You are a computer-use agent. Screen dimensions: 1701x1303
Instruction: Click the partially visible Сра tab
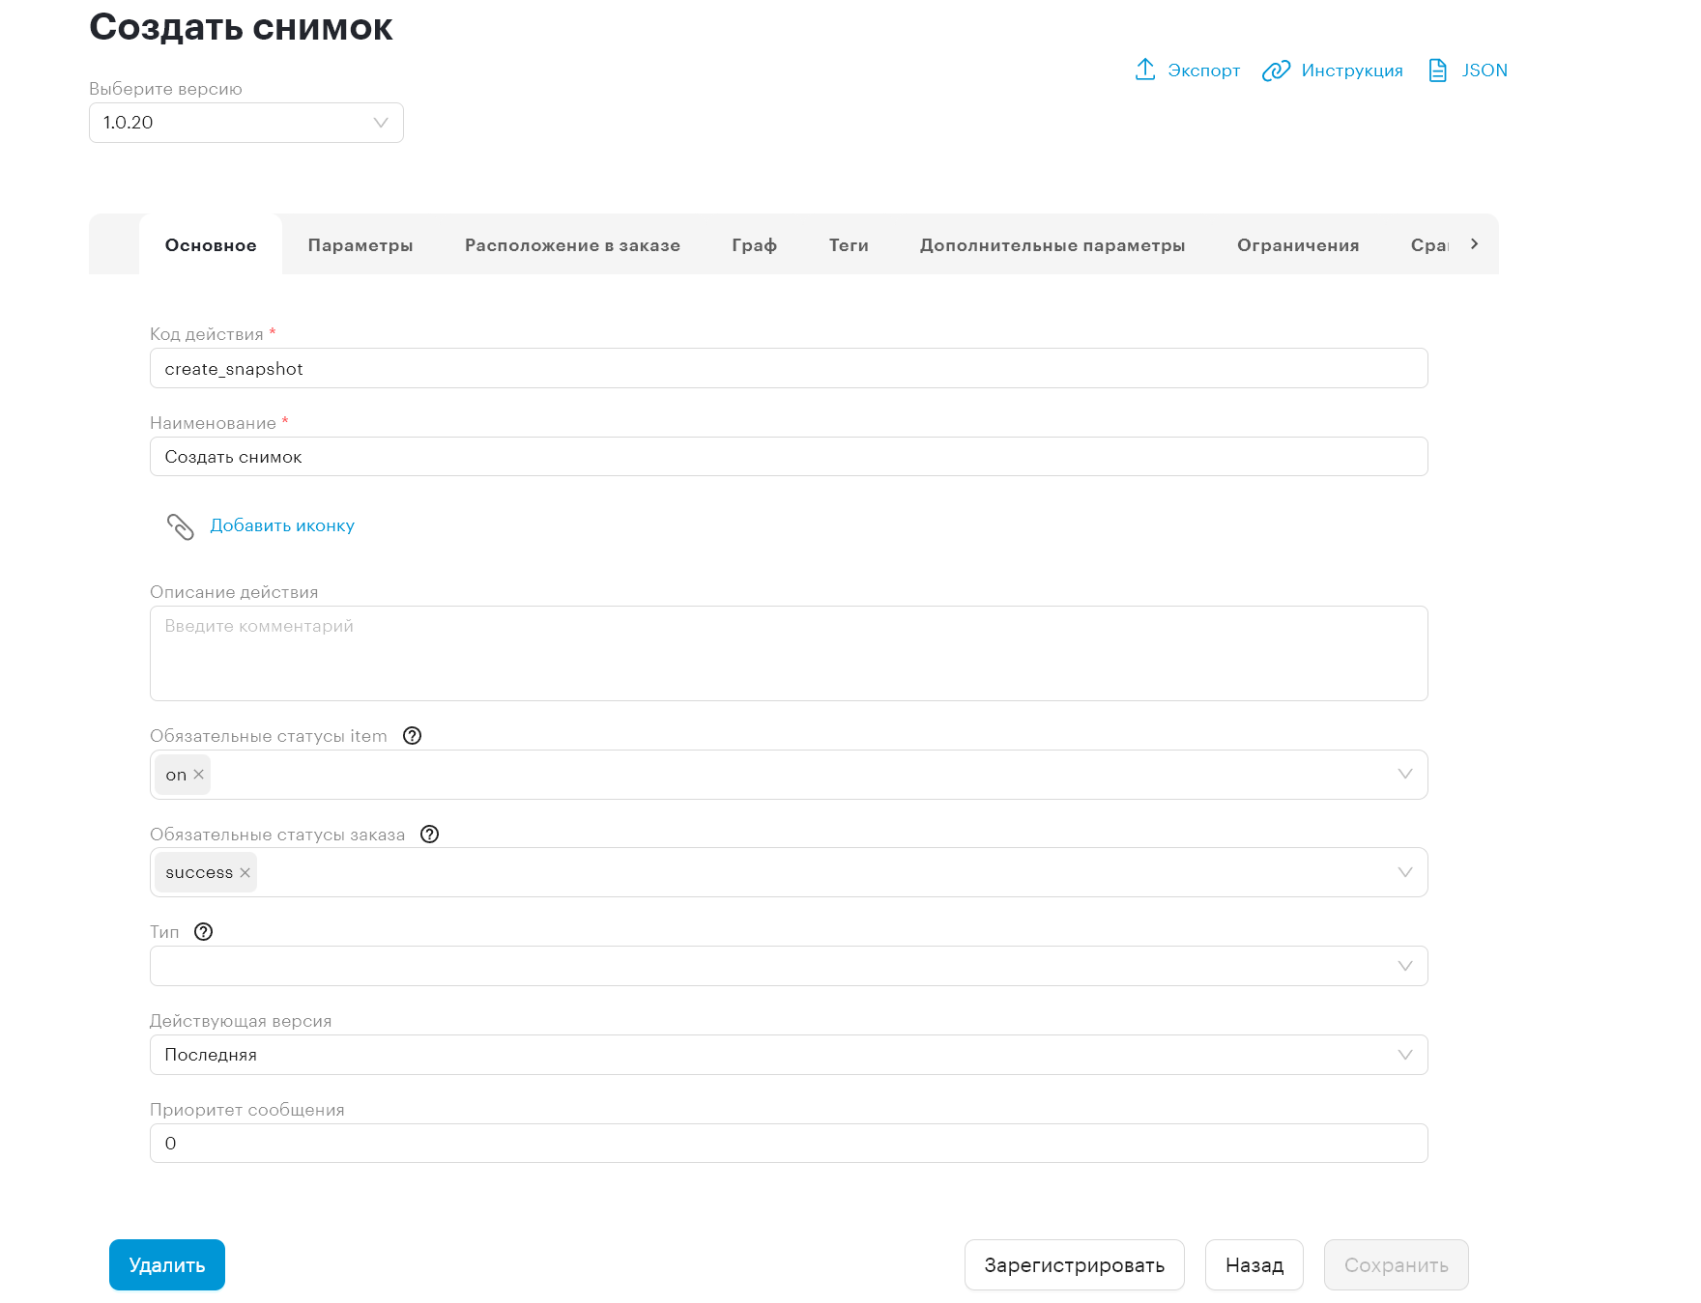pos(1429,245)
